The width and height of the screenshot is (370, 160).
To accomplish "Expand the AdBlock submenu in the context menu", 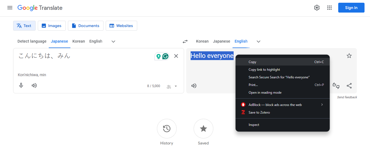I will pos(322,105).
